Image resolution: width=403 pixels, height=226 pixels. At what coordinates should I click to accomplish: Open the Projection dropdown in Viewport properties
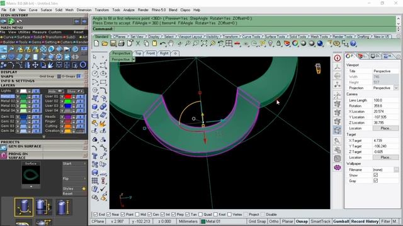396,88
